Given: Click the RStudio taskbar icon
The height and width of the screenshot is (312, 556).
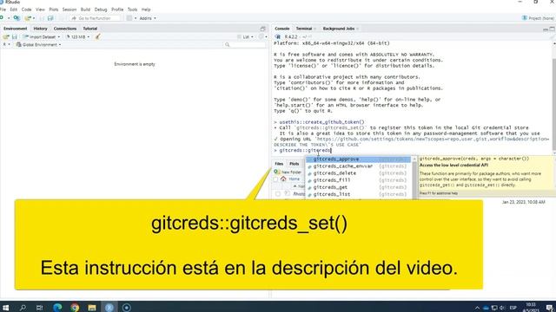Looking at the screenshot, I should coord(109,308).
